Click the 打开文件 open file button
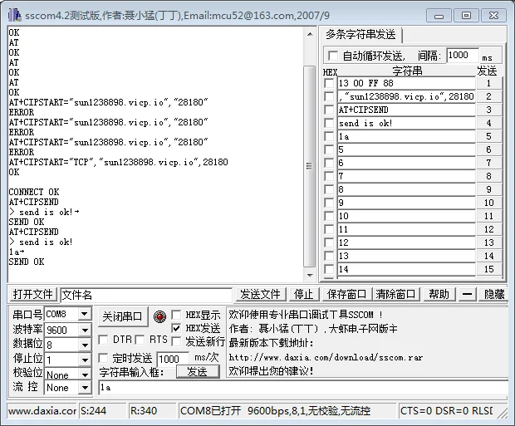Screen dimensions: 515x426 click(x=33, y=294)
